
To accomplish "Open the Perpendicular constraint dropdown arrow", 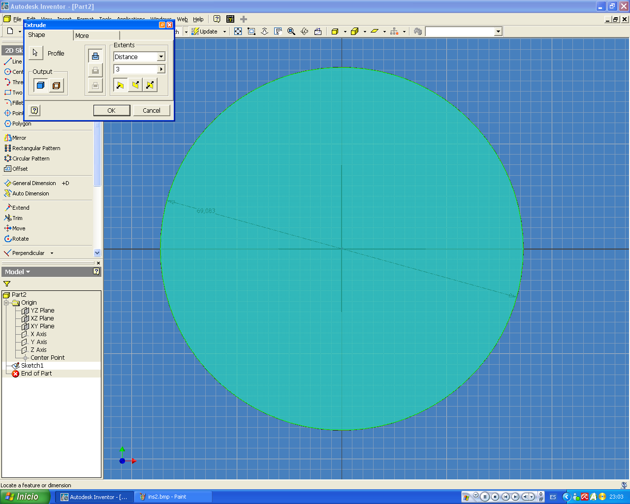I will point(52,253).
